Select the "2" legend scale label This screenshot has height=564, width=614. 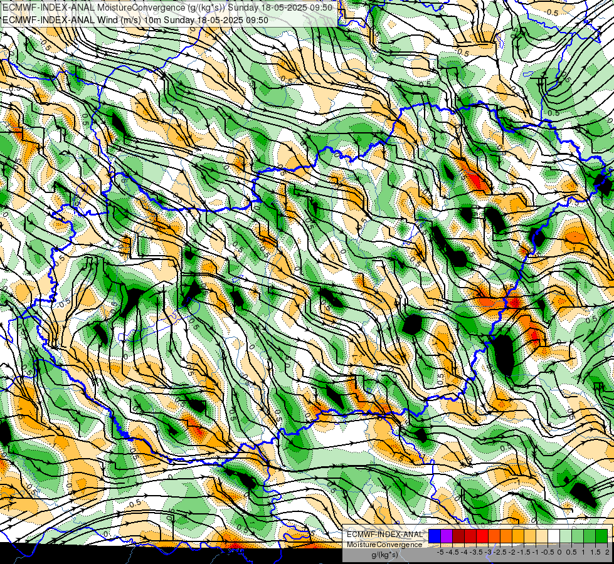pyautogui.click(x=607, y=552)
